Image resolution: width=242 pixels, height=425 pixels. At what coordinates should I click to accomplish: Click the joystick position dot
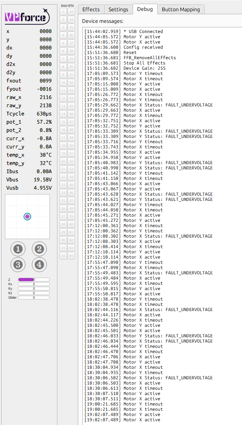tap(27, 217)
